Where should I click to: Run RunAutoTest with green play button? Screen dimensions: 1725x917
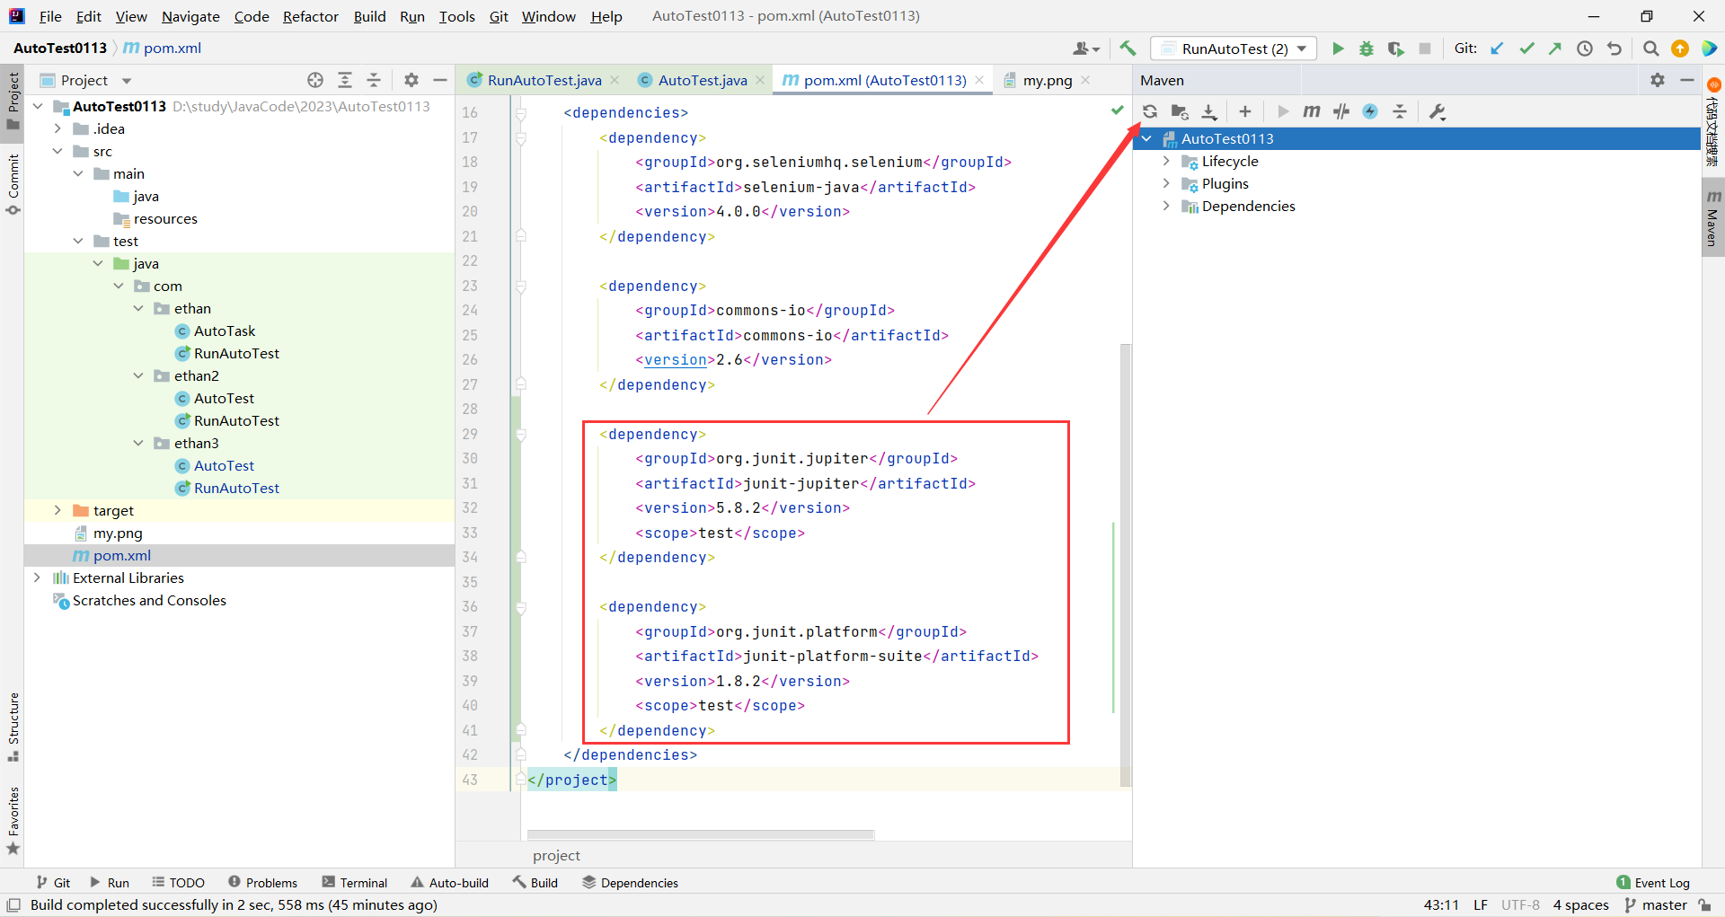pos(1338,48)
